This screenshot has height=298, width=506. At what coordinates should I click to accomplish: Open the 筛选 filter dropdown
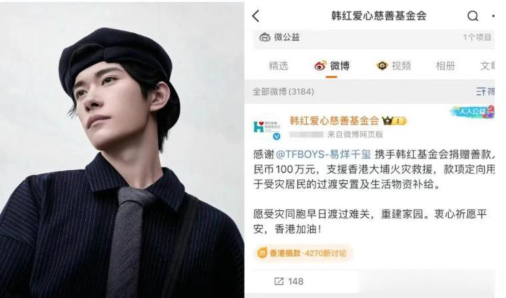[485, 91]
